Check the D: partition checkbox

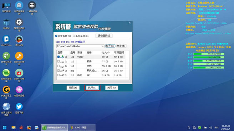[x=58, y=61]
